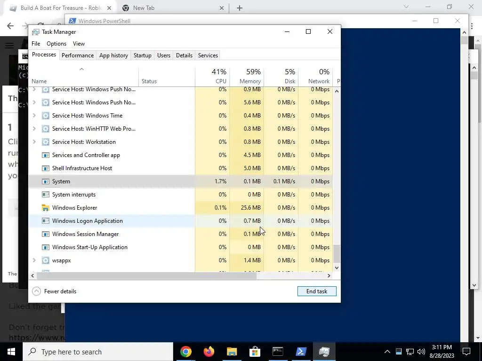Open the Options menu in Task Manager
The image size is (482, 361).
56,44
